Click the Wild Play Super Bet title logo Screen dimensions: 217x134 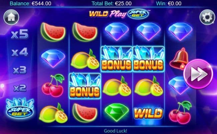click(119, 14)
